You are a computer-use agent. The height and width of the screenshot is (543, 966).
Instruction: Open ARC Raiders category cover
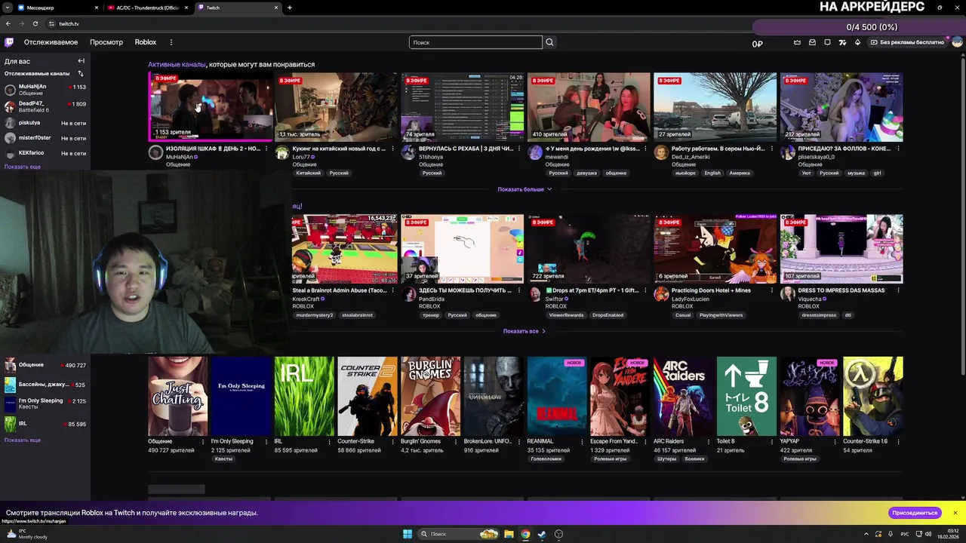(x=683, y=396)
